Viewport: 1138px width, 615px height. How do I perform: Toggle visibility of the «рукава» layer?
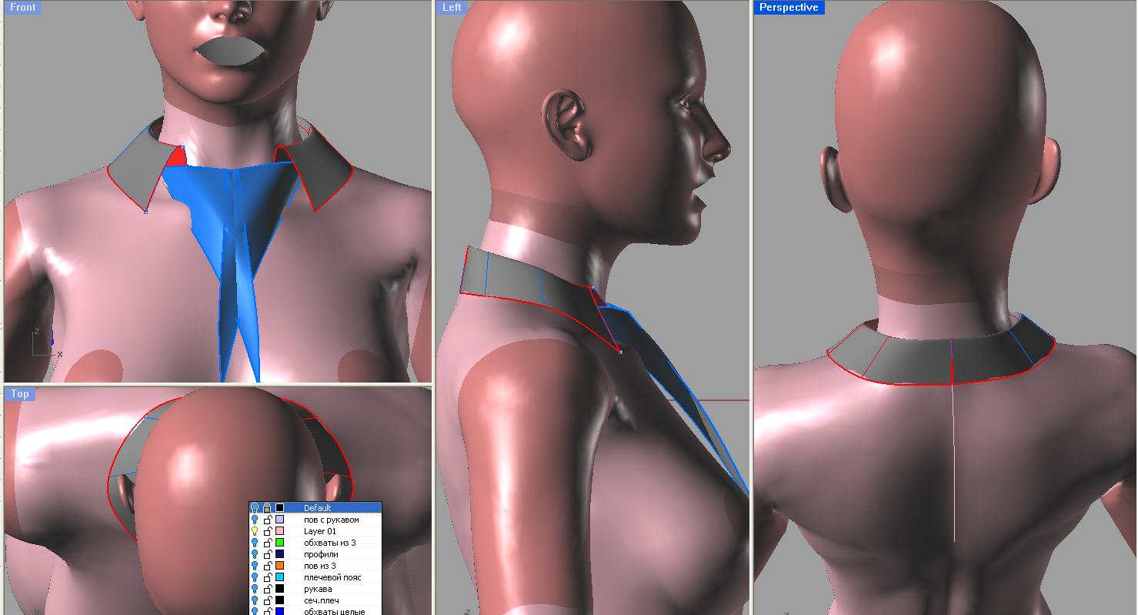255,589
